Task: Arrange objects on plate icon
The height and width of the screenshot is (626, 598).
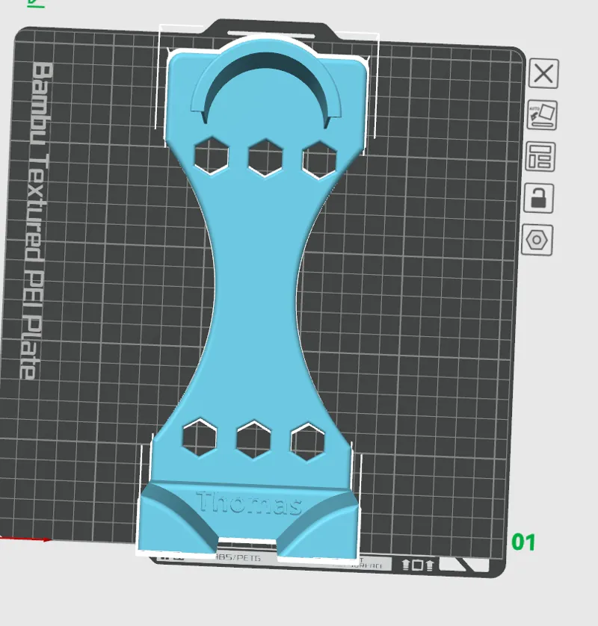Action: [x=540, y=157]
